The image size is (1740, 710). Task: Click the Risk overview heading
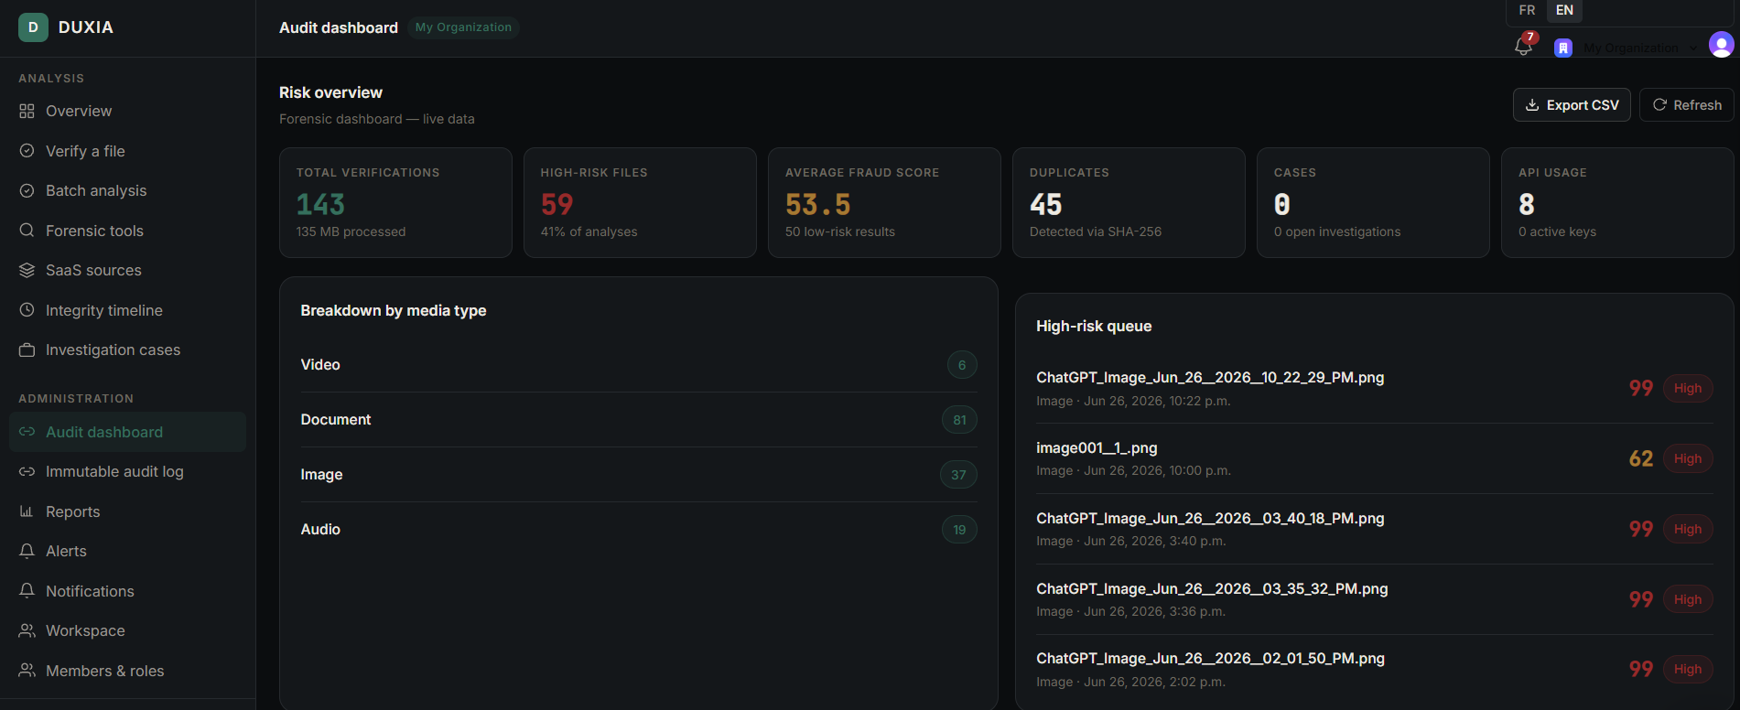point(330,92)
